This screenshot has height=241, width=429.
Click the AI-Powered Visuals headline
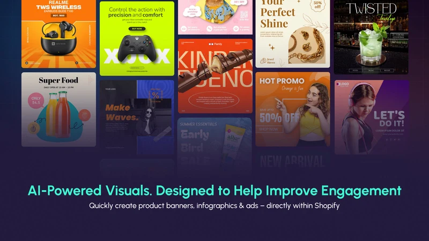pyautogui.click(x=214, y=191)
